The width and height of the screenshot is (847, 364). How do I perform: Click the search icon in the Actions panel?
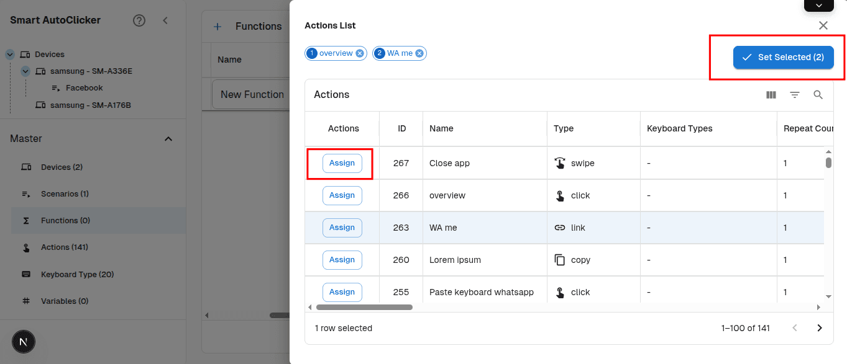(818, 94)
